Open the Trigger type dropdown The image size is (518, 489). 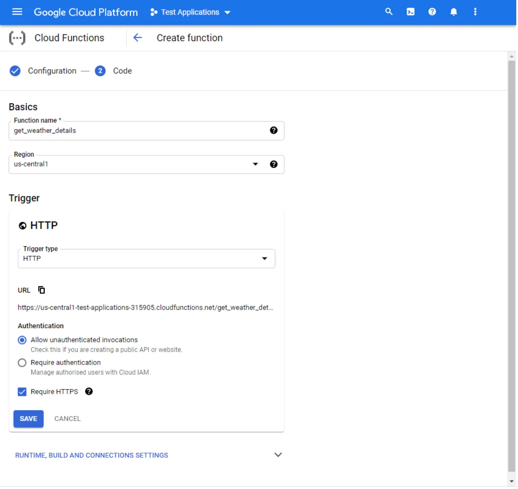click(x=265, y=258)
